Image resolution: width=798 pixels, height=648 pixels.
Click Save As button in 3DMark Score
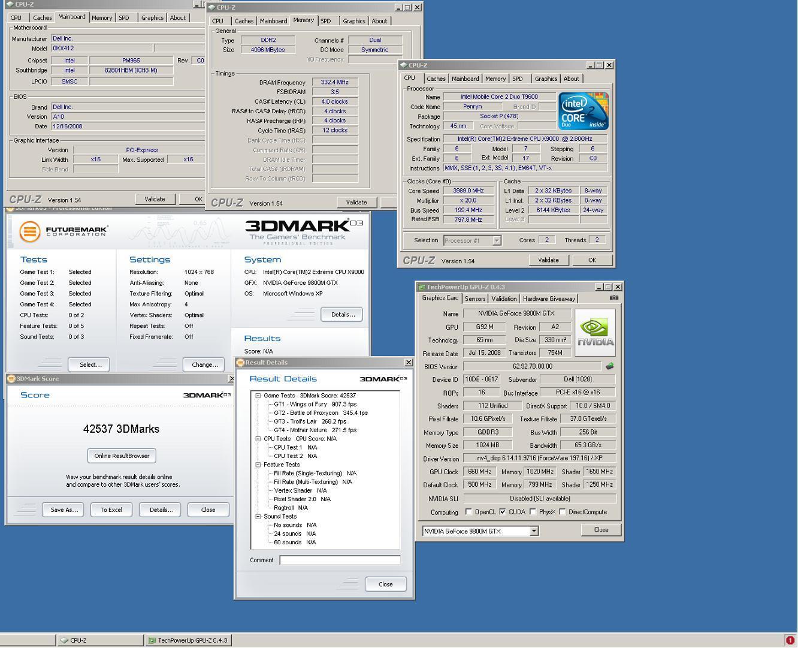coord(64,510)
